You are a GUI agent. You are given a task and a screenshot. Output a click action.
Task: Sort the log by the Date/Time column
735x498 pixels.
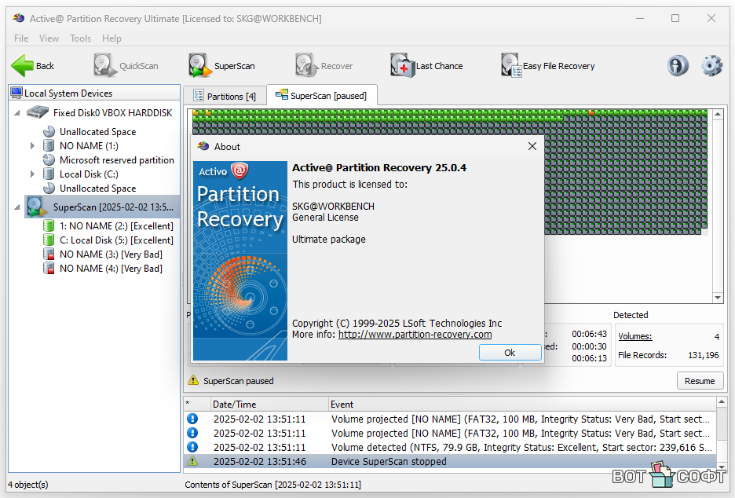pos(269,405)
